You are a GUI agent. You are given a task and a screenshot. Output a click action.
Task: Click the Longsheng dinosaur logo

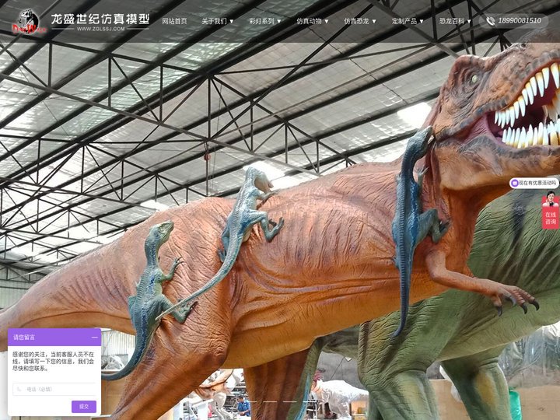27,21
